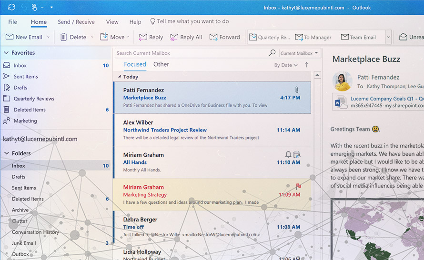
Task: Click the Send/Receive sync icon in title bar
Action: pos(11,7)
